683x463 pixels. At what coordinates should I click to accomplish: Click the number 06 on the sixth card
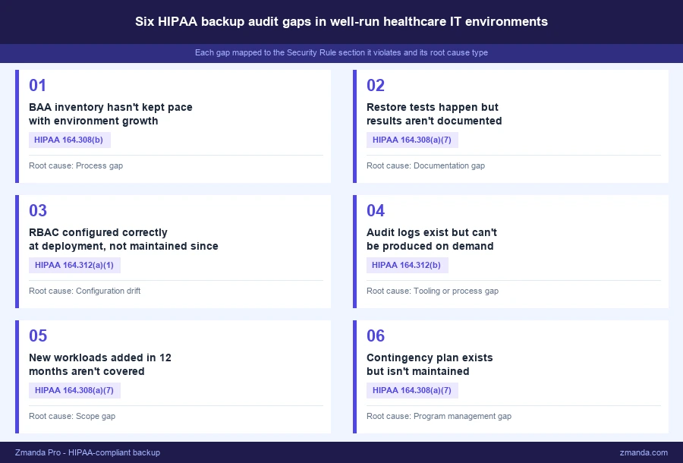(376, 335)
